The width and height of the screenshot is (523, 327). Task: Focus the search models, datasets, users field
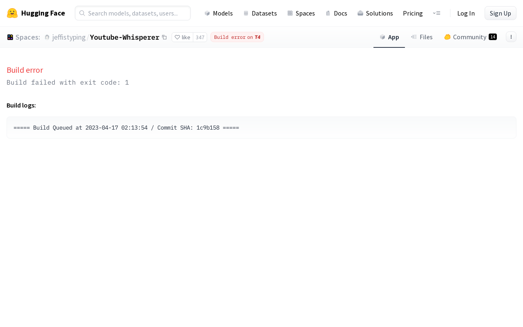point(133,13)
